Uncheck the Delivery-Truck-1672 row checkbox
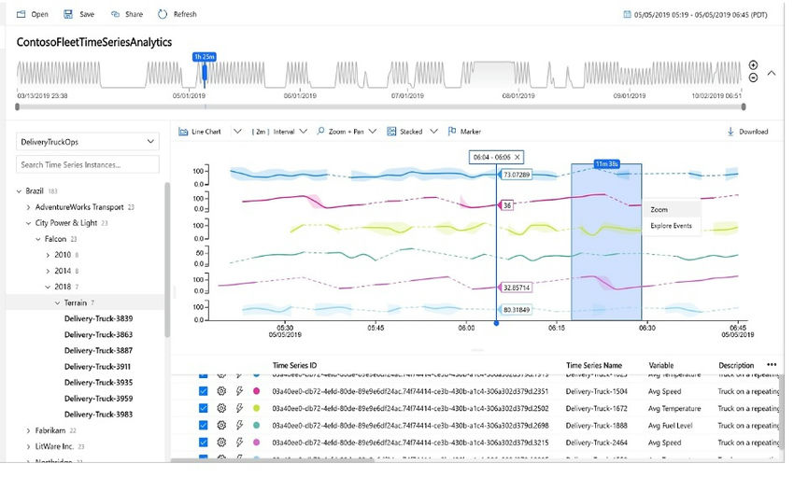The height and width of the screenshot is (478, 794). 203,408
